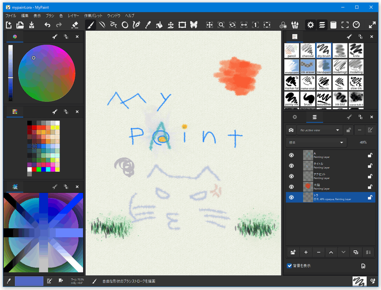Open the ウィンドウ menu
The image size is (381, 290).
point(114,16)
